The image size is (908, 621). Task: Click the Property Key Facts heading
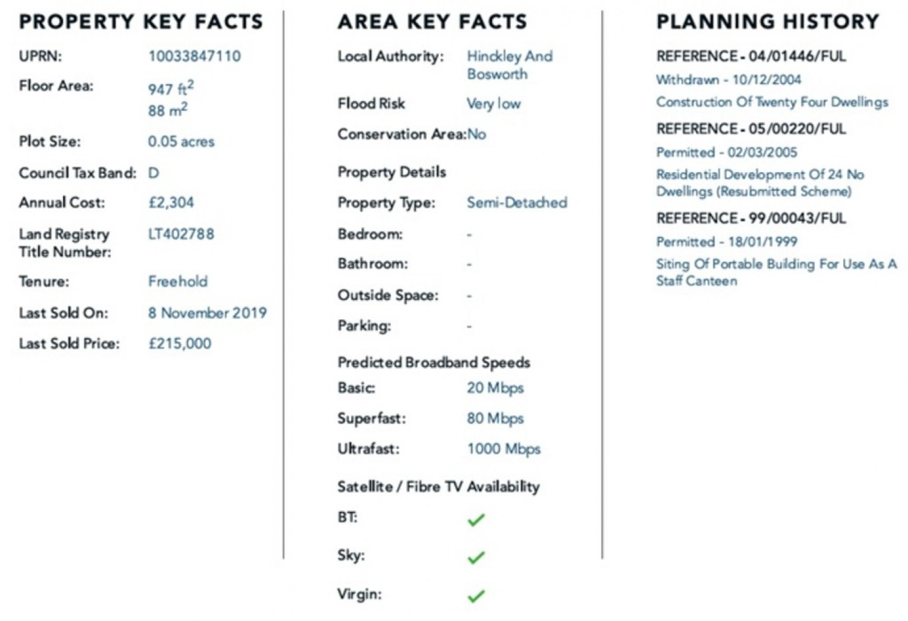[141, 22]
